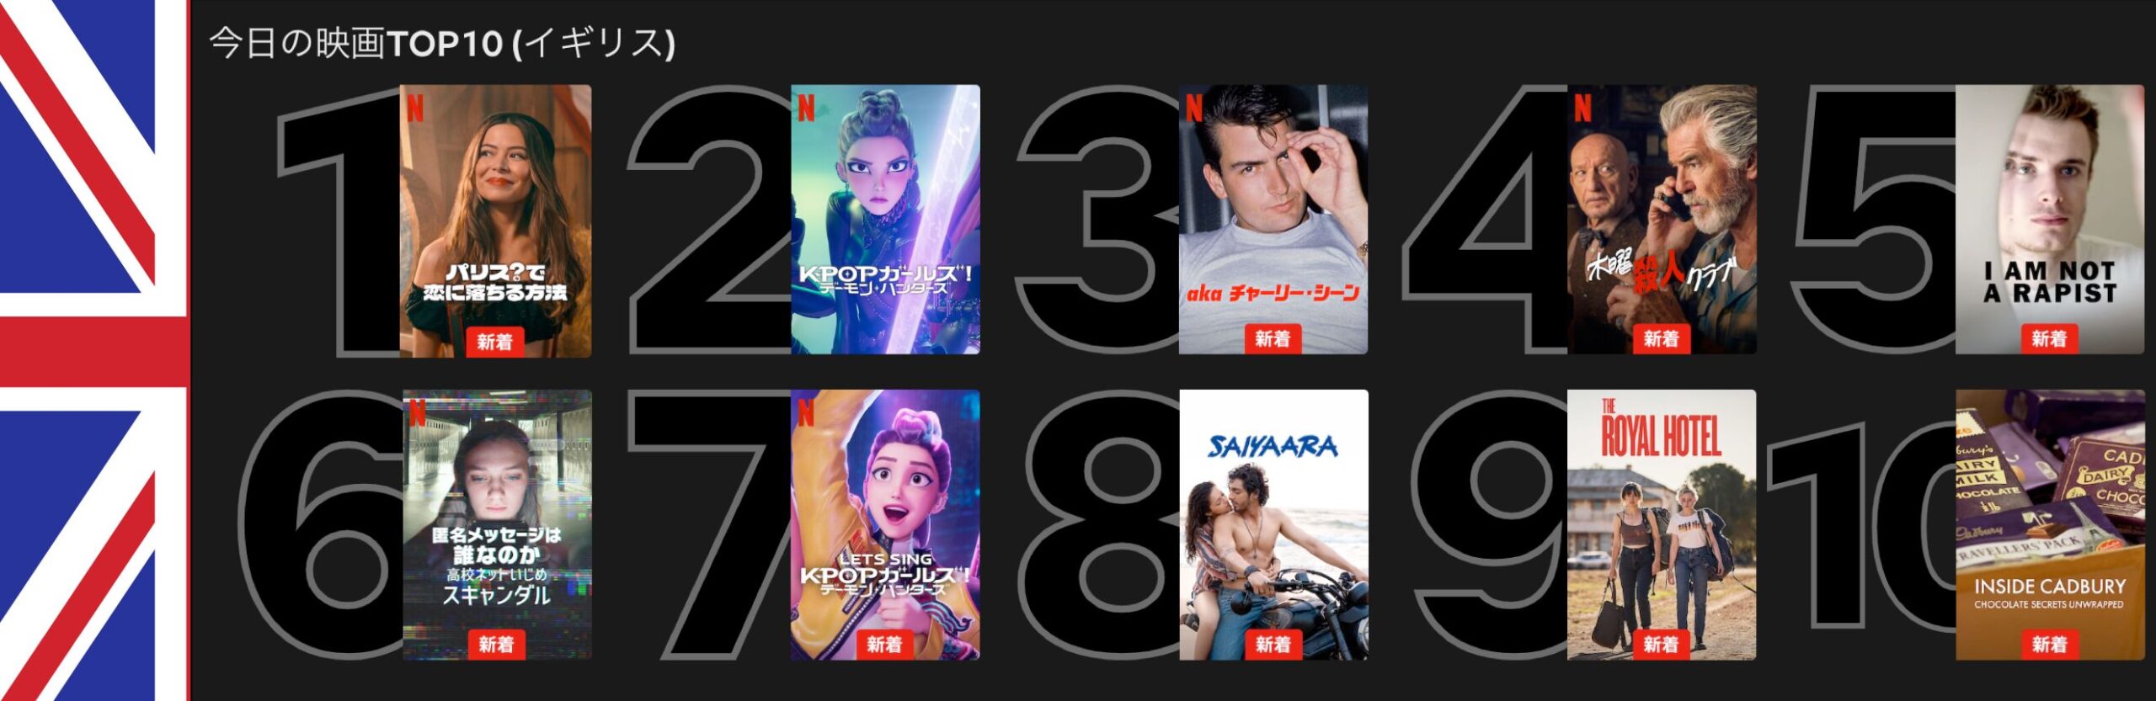Click 新着 badge on Saiyaara poster
This screenshot has width=2156, height=701.
pos(1273,645)
